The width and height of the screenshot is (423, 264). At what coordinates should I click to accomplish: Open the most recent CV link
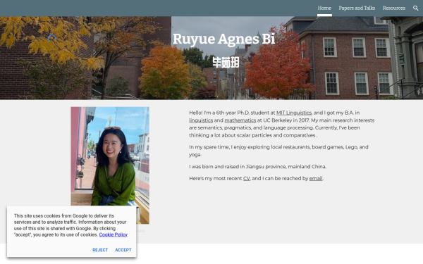246,178
